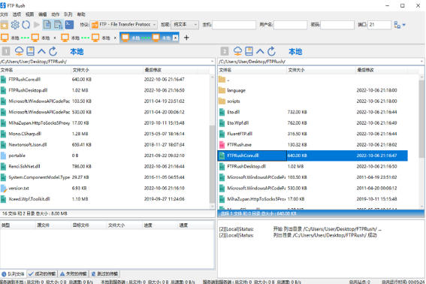
Task: Expand the right pane path dropdown
Action: (x=422, y=62)
